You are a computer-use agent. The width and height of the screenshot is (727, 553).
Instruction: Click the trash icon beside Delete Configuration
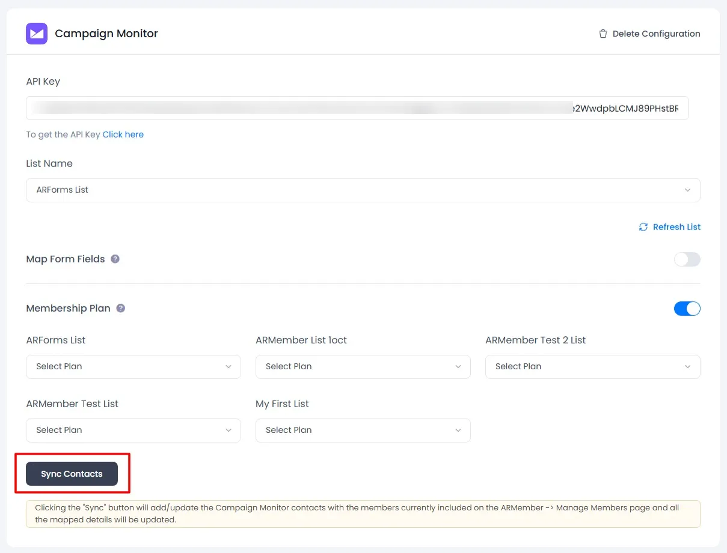coord(603,34)
